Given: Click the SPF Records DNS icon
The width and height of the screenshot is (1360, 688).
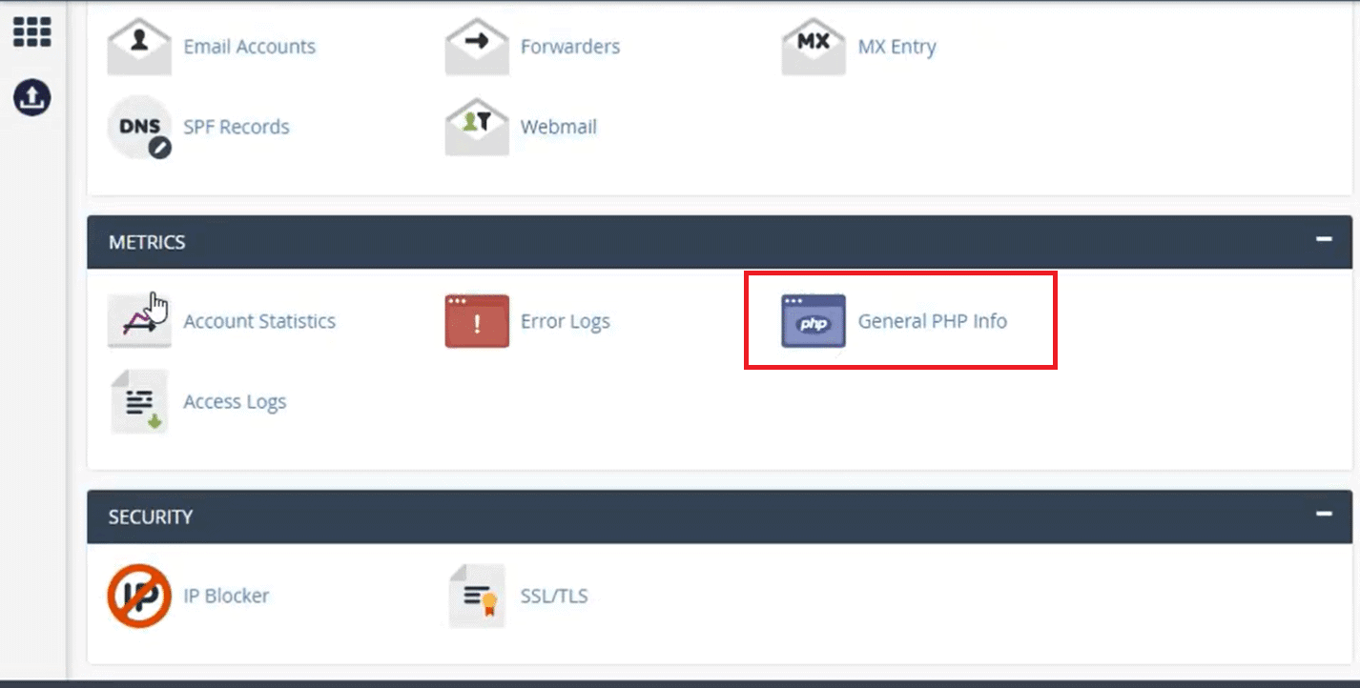Looking at the screenshot, I should click(139, 127).
